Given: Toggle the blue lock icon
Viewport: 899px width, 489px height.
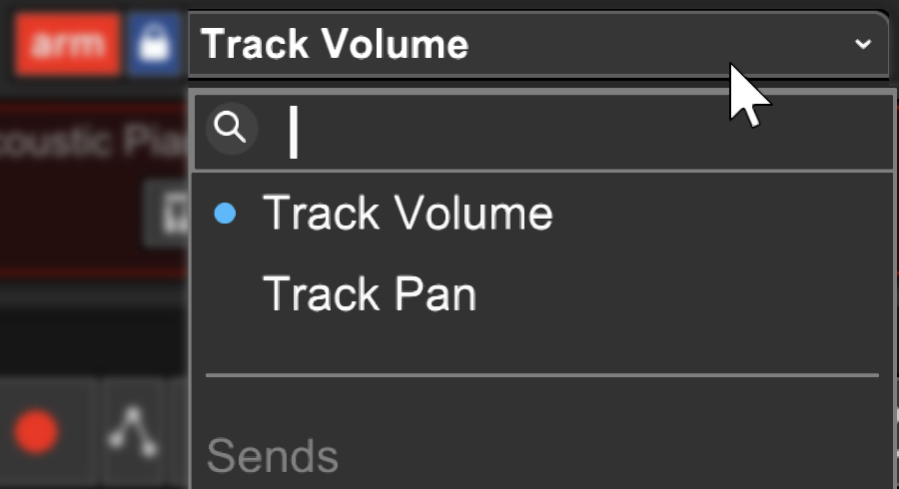Looking at the screenshot, I should point(154,46).
